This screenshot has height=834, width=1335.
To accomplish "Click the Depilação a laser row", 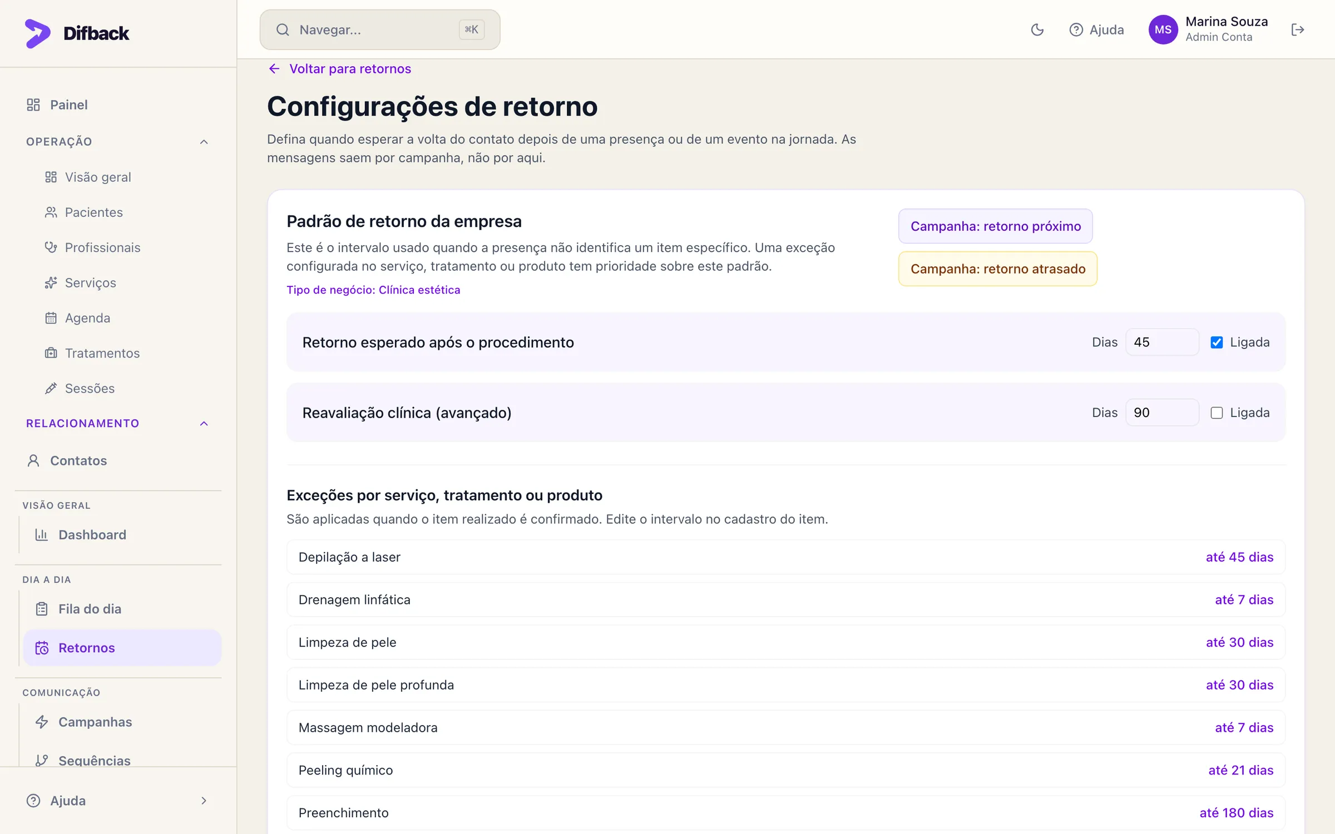I will pos(785,557).
